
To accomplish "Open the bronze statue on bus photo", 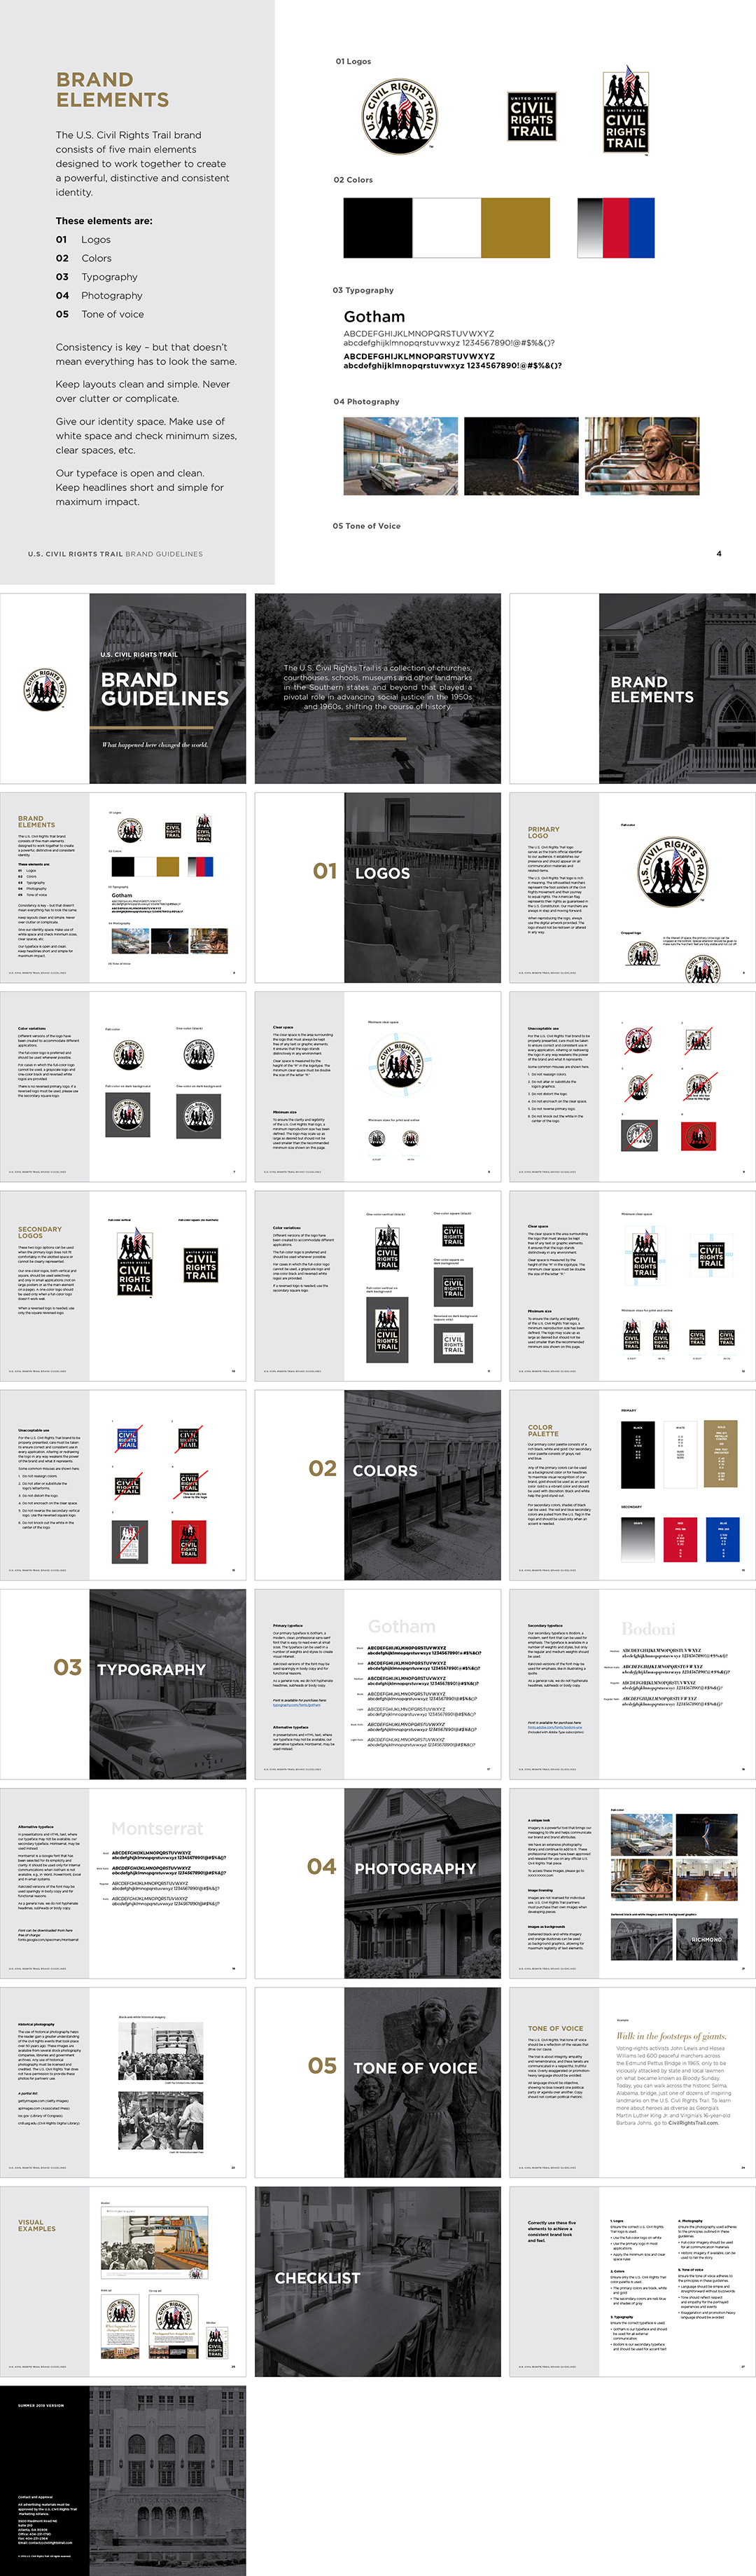I will (641, 456).
